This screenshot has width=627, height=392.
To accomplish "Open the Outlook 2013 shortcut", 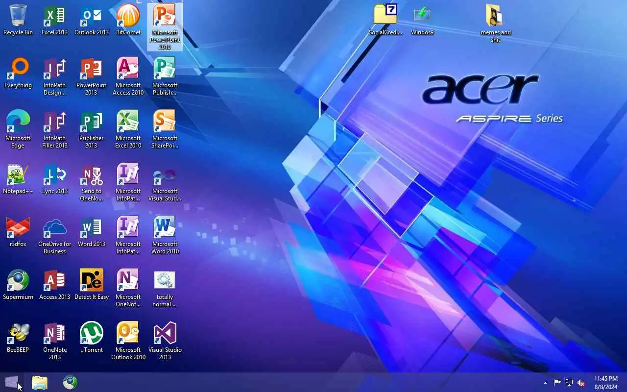I will click(x=92, y=20).
